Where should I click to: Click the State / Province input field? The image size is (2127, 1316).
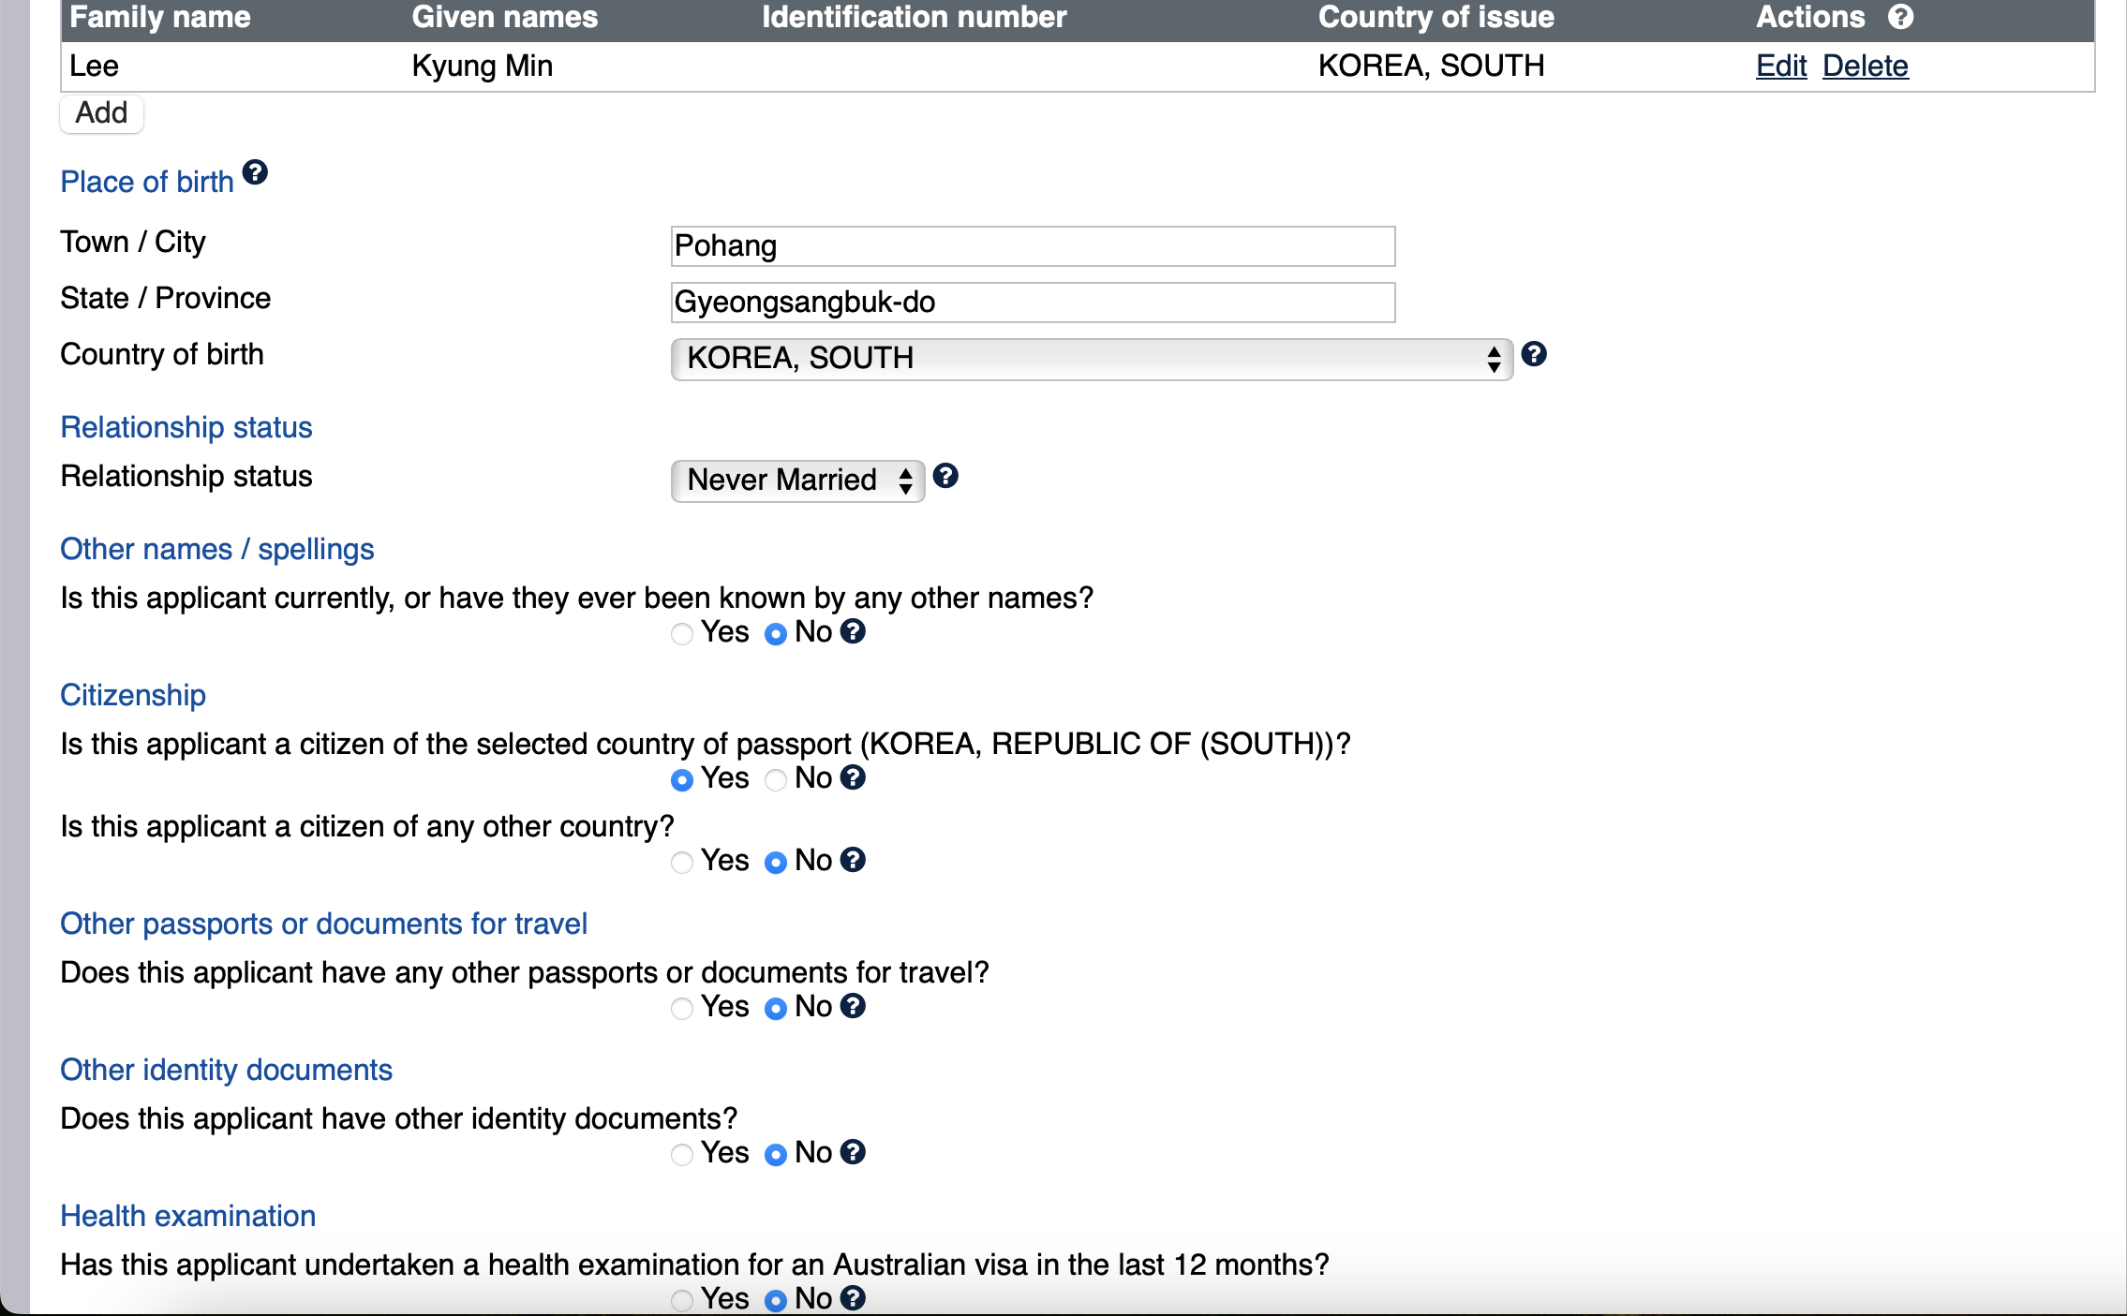[x=1033, y=302]
